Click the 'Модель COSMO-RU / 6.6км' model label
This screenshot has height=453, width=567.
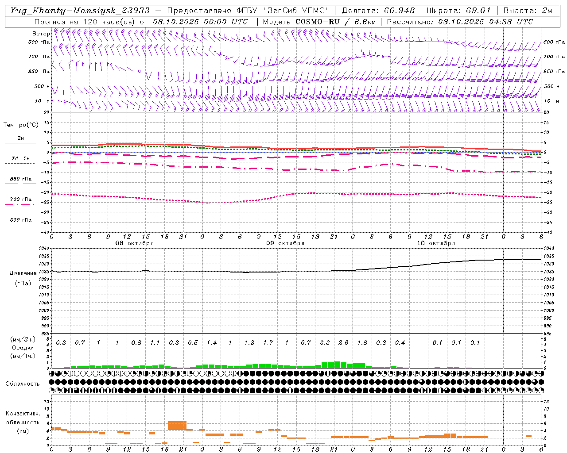(319, 22)
